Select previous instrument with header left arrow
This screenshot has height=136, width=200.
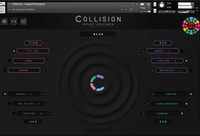click(133, 4)
